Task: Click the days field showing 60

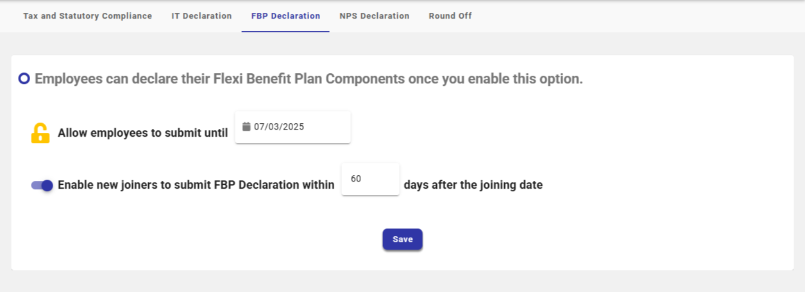Action: point(369,179)
